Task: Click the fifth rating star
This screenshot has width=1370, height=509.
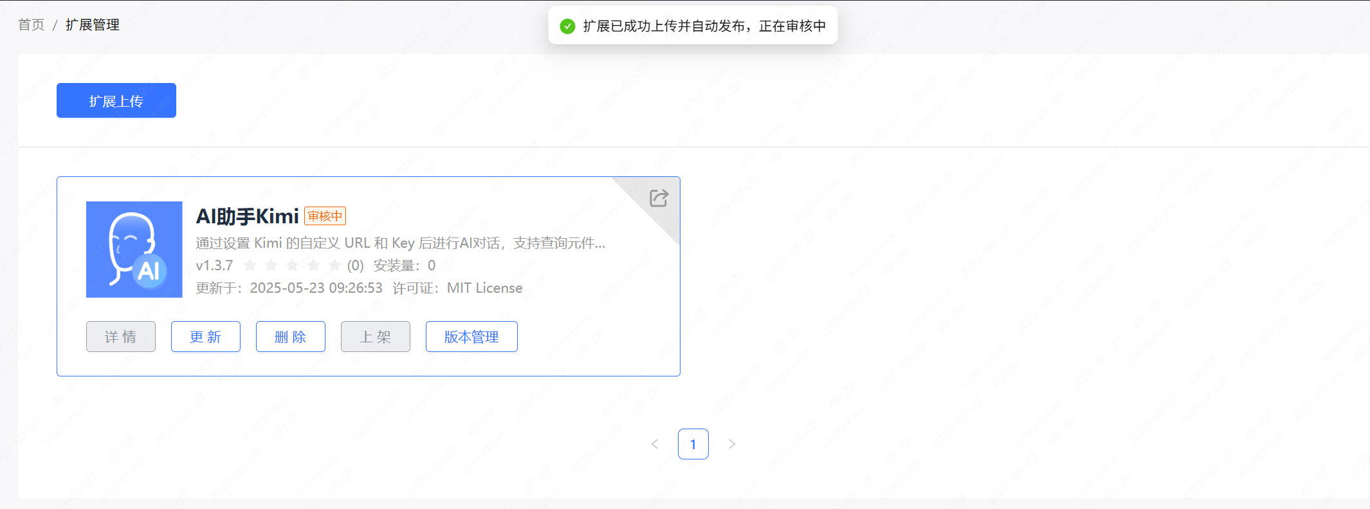Action: (334, 265)
